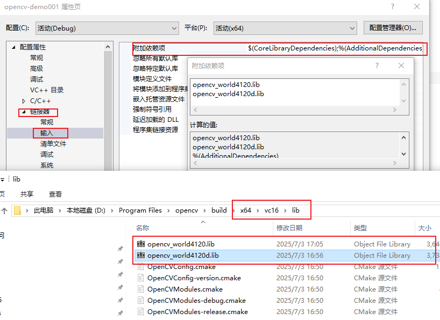Navigate to opencv breadcrumb
Viewport: 440px width, 320px height.
click(x=187, y=210)
